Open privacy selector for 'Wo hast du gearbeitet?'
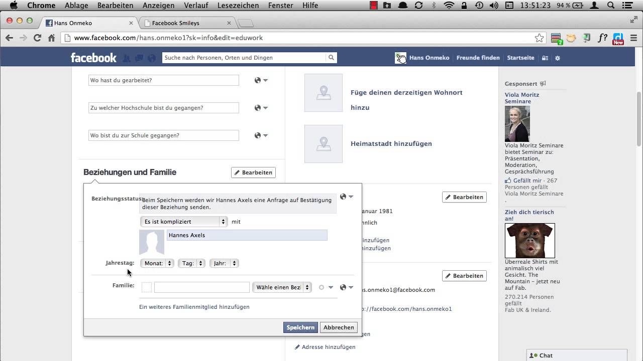The width and height of the screenshot is (643, 361). coord(261,80)
